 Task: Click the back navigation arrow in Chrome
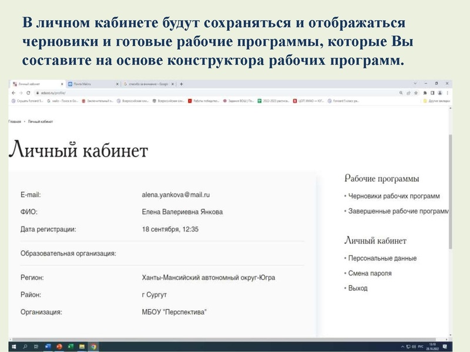tap(14, 93)
